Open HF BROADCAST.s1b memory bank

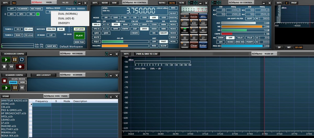(14, 113)
